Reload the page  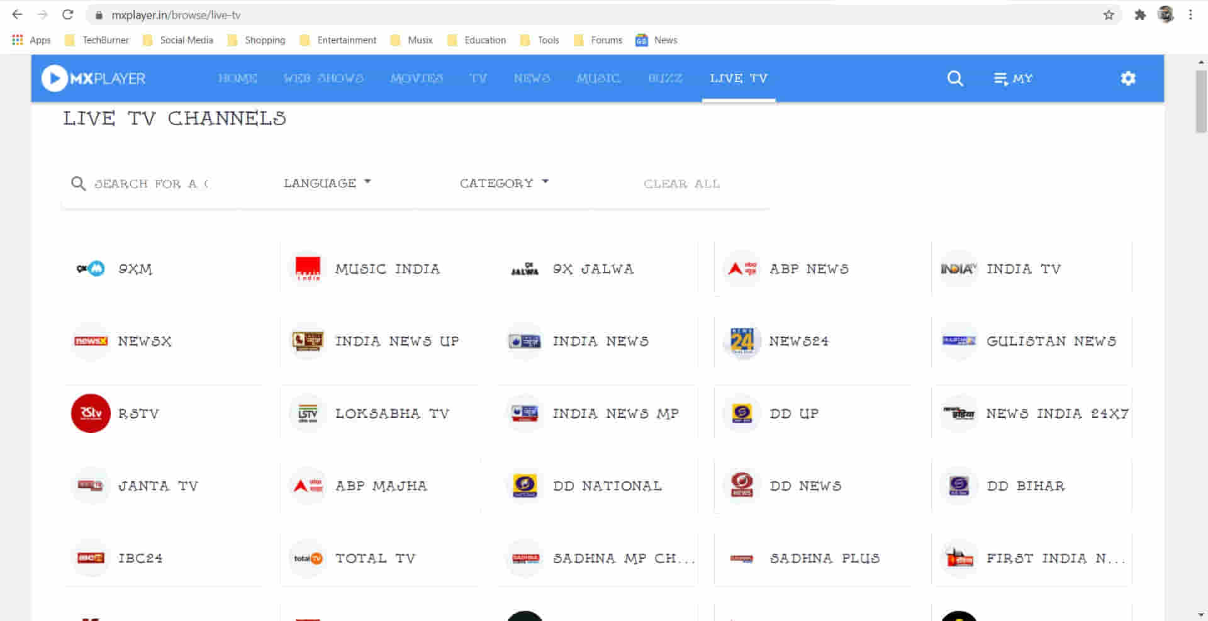(x=68, y=15)
